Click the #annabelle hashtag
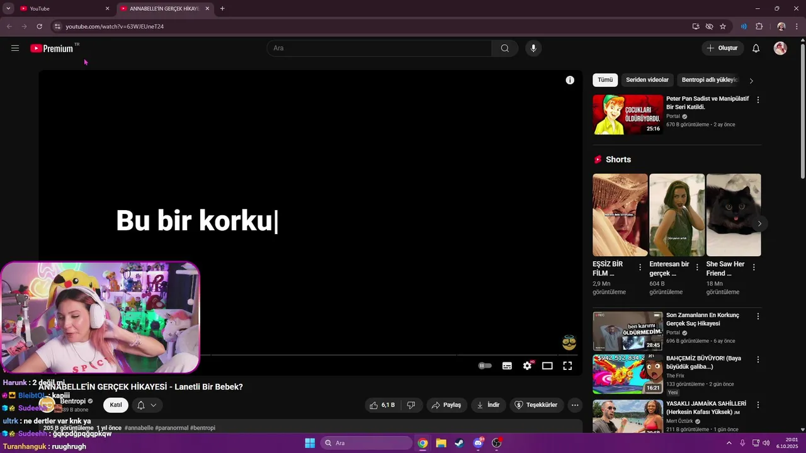This screenshot has height=453, width=806. tap(139, 428)
